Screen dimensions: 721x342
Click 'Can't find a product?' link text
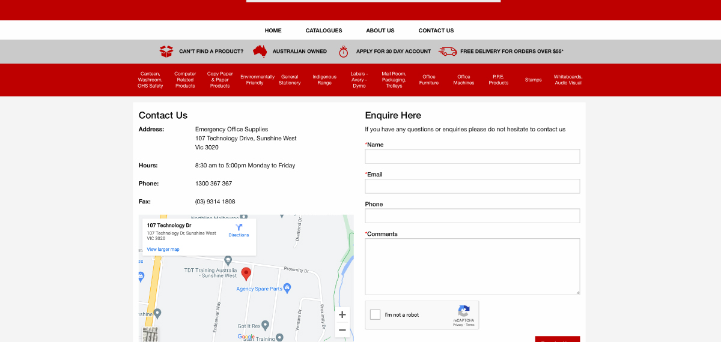tap(211, 52)
